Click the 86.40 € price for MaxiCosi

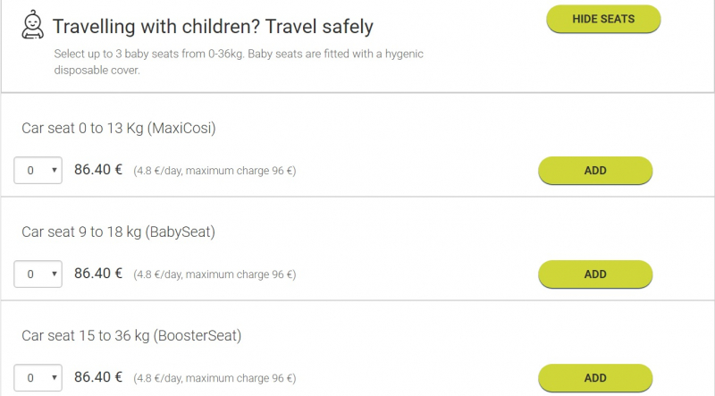click(98, 170)
